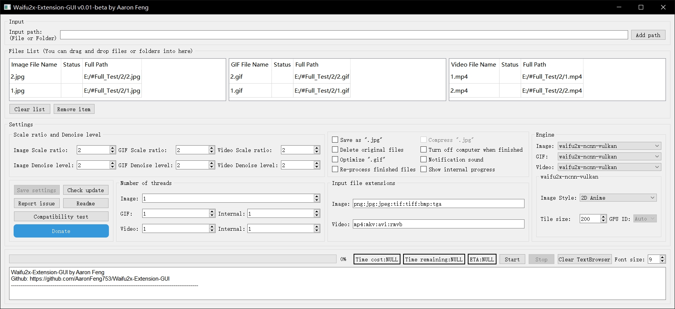Click the blue Donate button
This screenshot has width=675, height=309.
tap(61, 231)
